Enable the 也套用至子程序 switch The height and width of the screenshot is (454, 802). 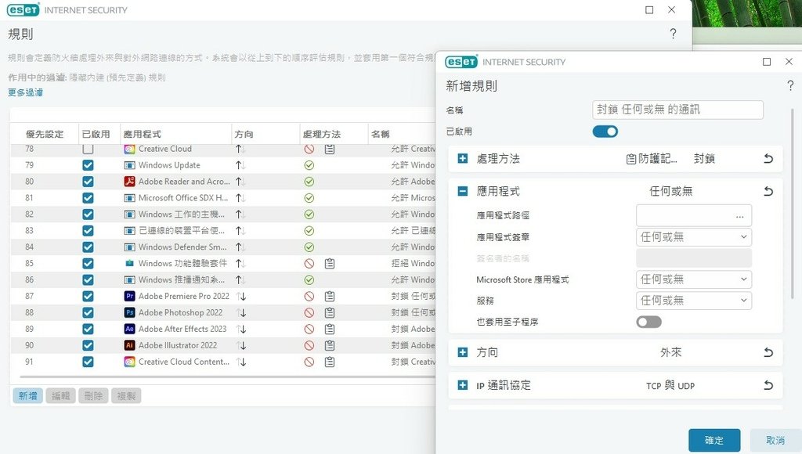pos(648,322)
